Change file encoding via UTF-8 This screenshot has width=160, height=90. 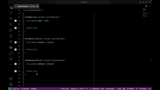pyautogui.click(x=82, y=89)
